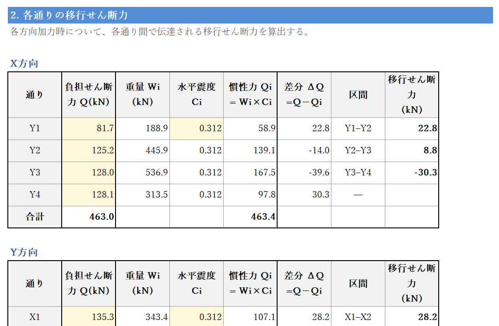Screen dimensions: 499x326
Task: Select weight cell 445.9
Action: (x=143, y=151)
